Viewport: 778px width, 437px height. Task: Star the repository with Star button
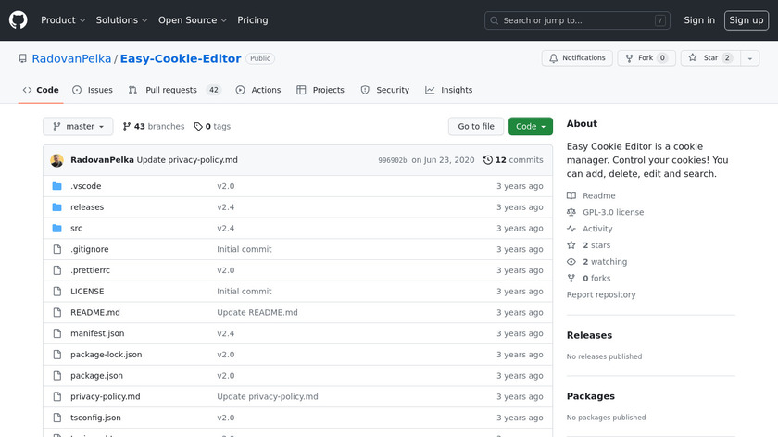[x=710, y=58]
